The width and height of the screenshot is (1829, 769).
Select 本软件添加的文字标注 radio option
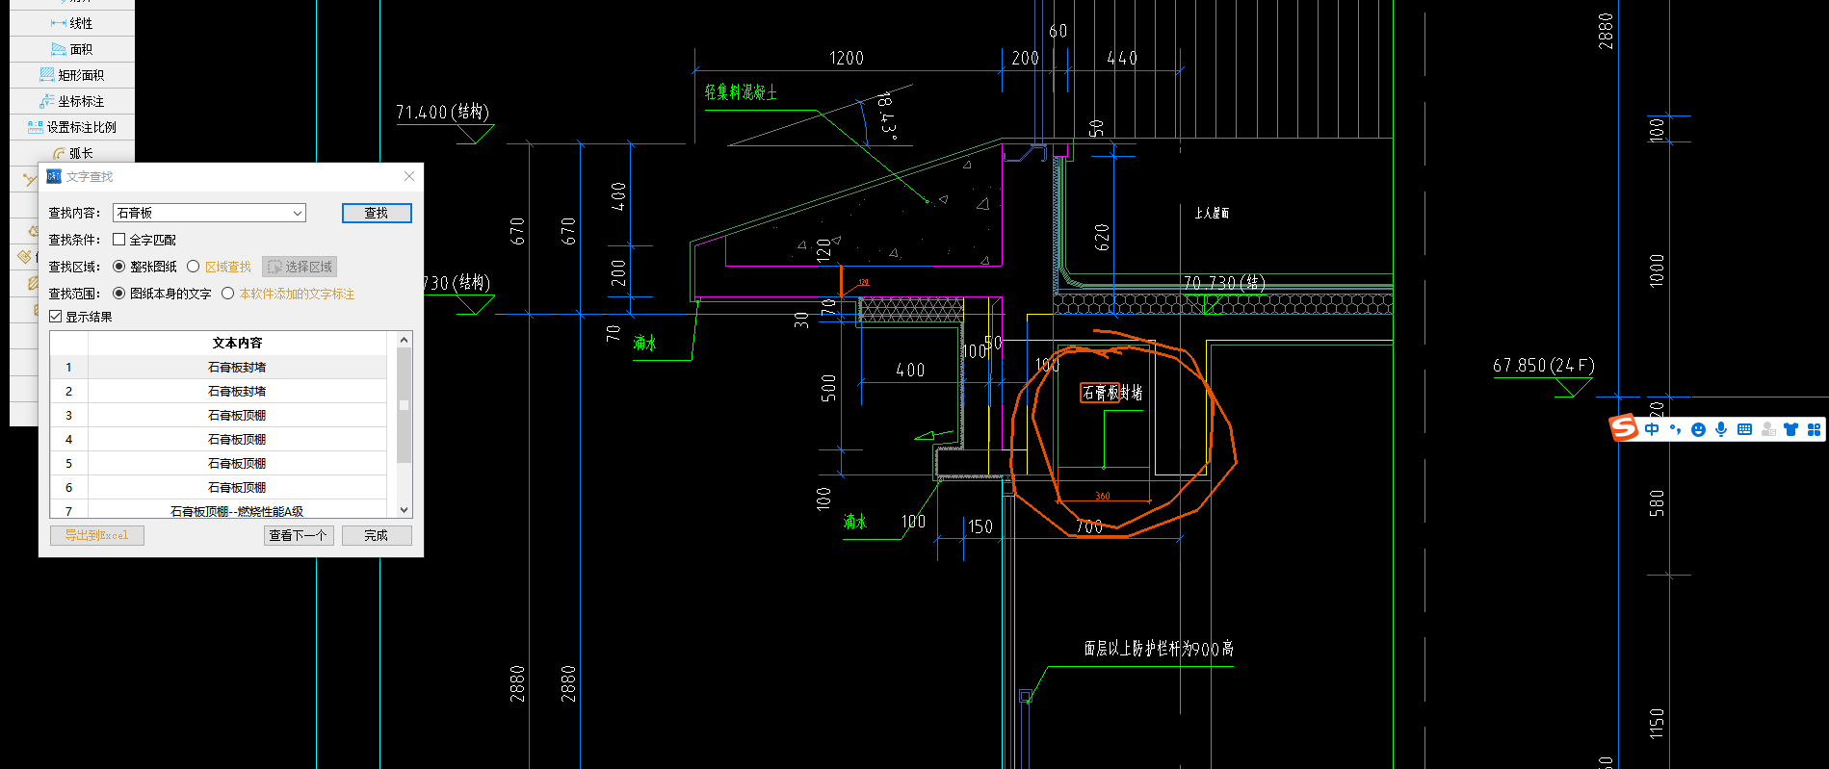(228, 294)
